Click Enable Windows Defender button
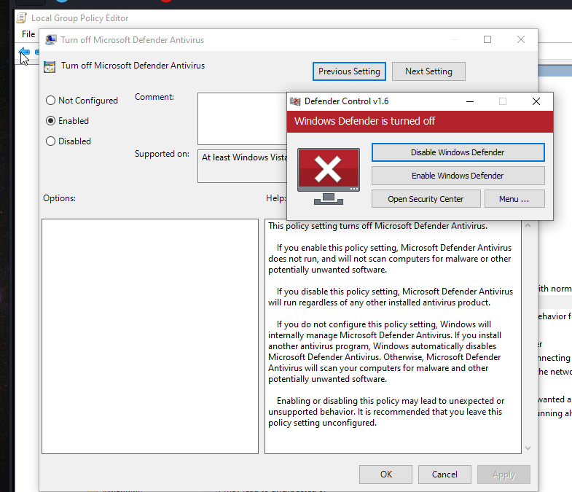572x492 pixels. [x=458, y=176]
